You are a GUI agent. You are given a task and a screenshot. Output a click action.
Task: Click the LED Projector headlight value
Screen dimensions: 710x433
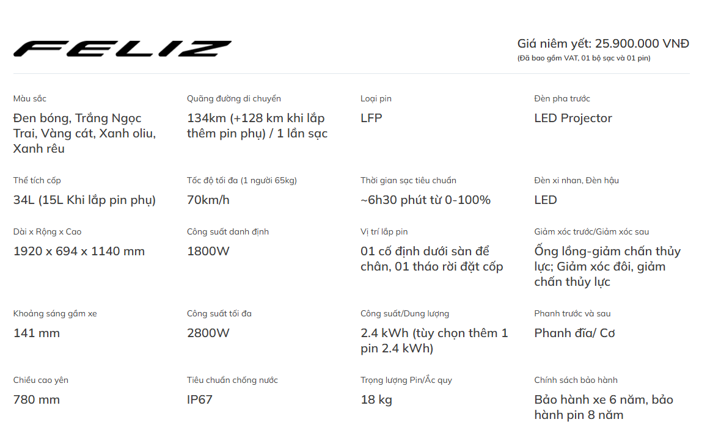click(x=573, y=118)
